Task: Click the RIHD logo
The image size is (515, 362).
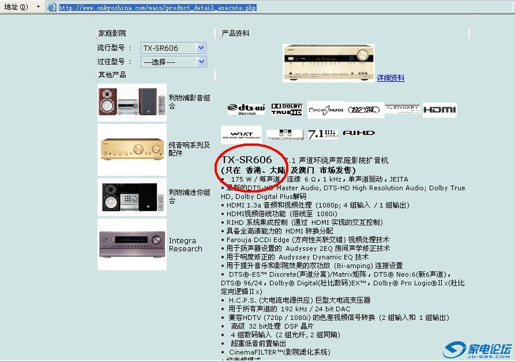Action: (359, 133)
